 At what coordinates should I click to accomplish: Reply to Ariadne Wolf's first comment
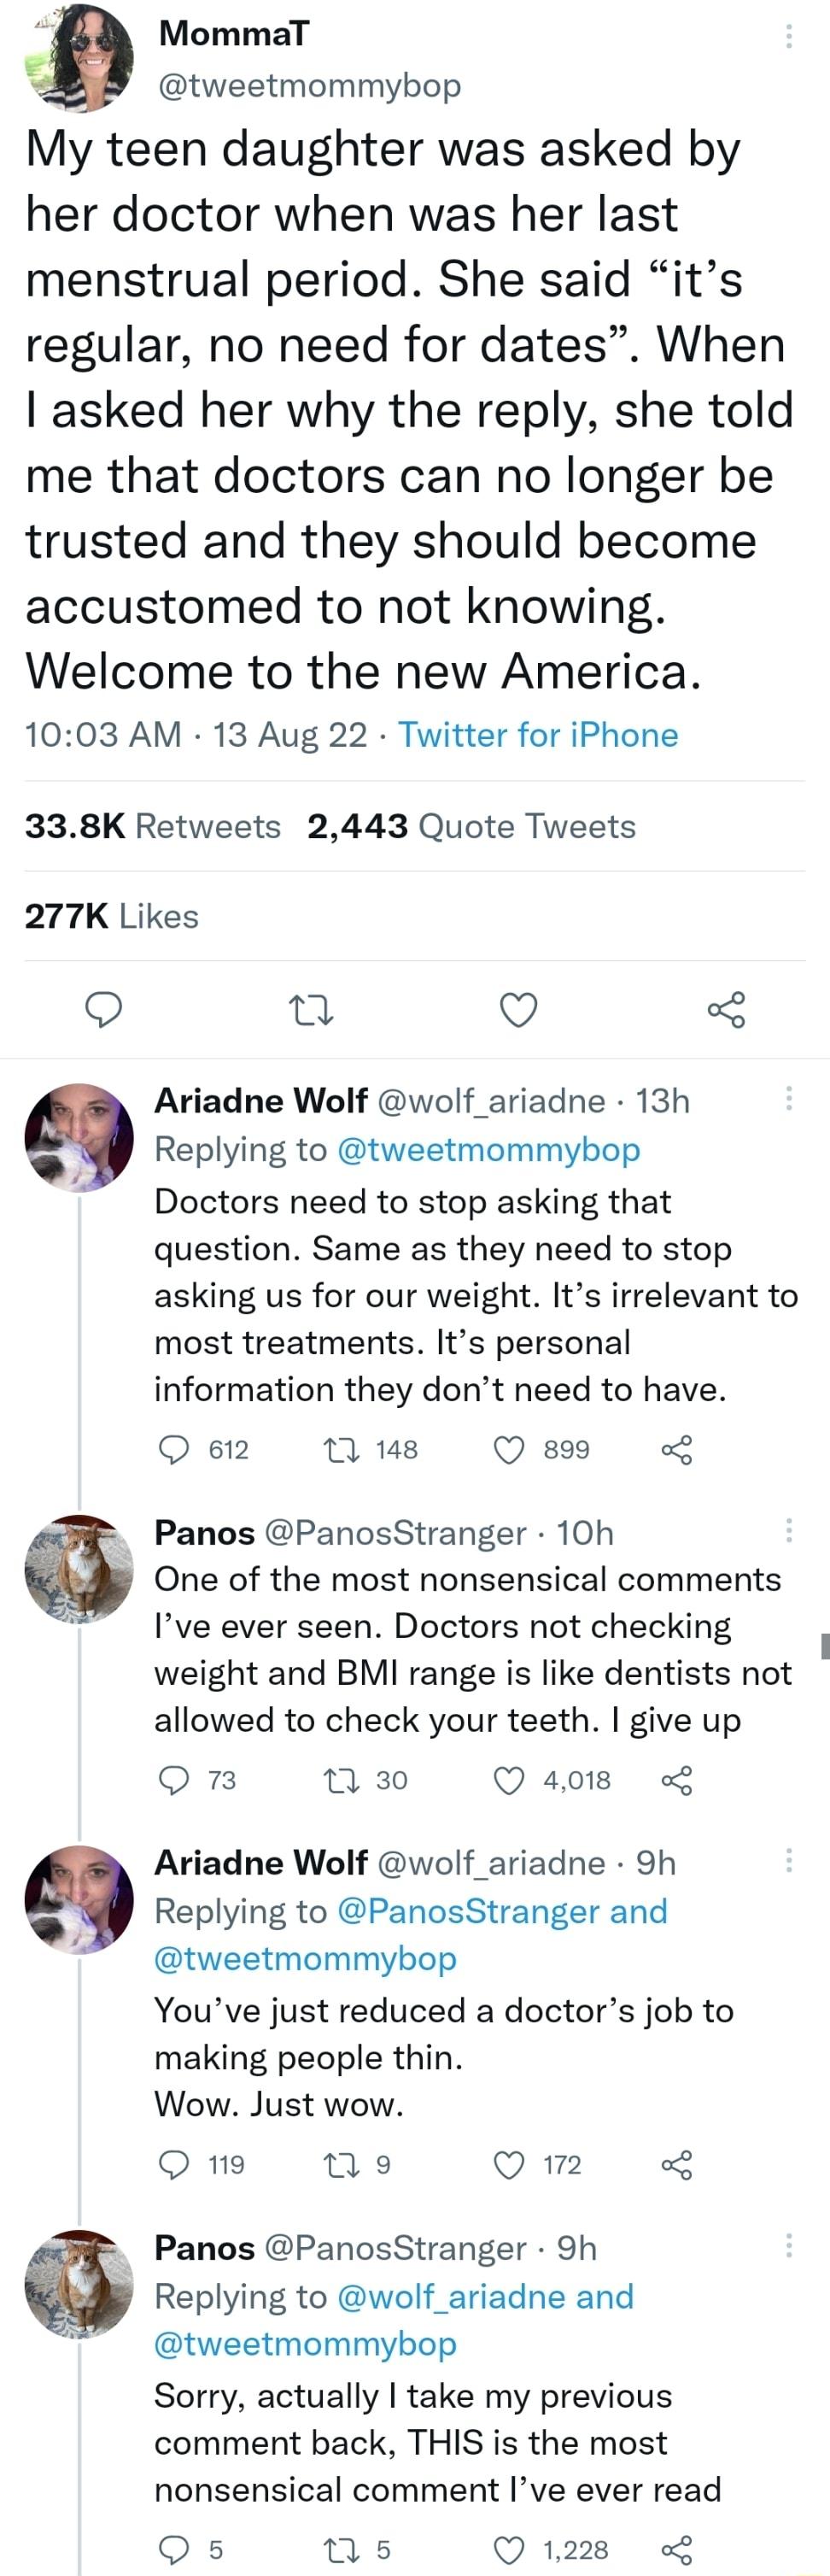tap(178, 1450)
